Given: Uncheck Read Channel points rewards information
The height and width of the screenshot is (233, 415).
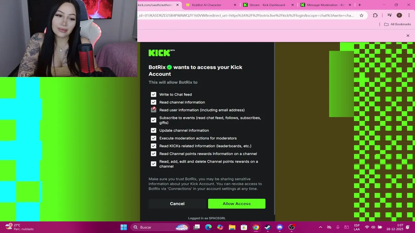Looking at the screenshot, I should coord(153,154).
